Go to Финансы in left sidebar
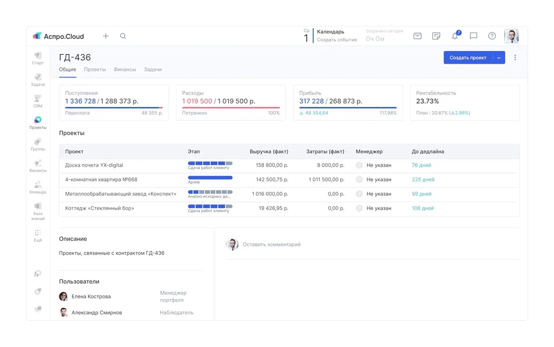 (38, 166)
